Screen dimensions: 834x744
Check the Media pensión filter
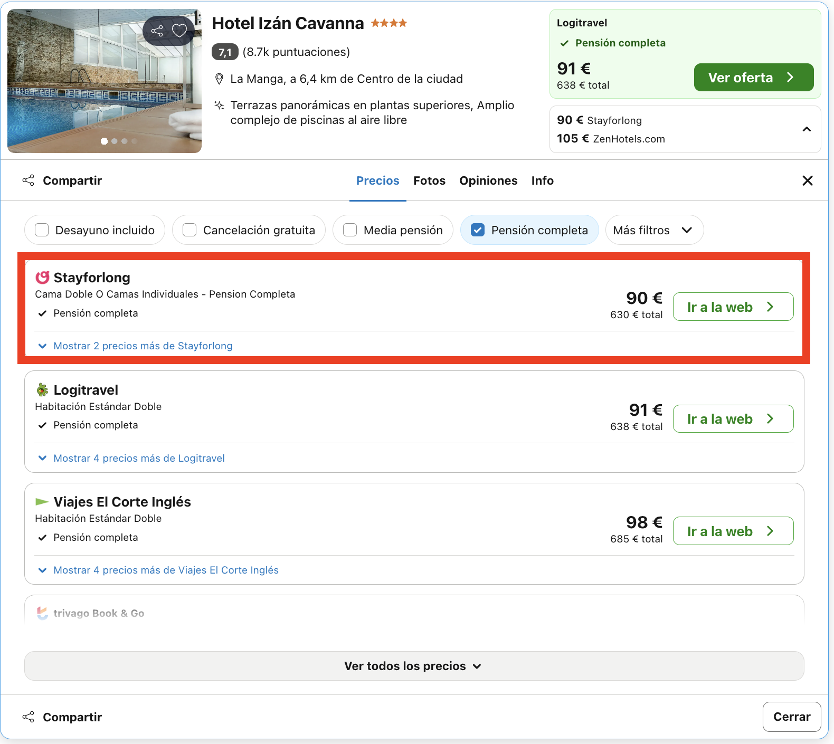click(x=350, y=230)
